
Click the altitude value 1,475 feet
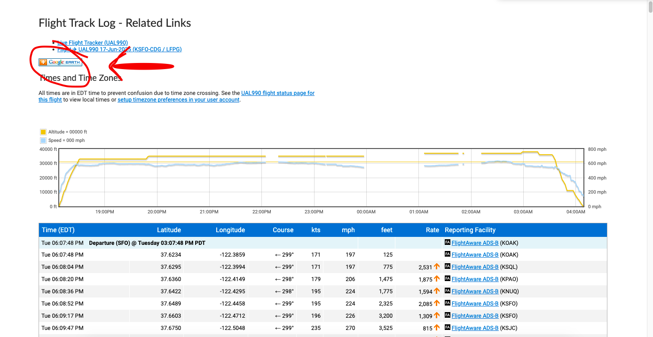[385, 279]
